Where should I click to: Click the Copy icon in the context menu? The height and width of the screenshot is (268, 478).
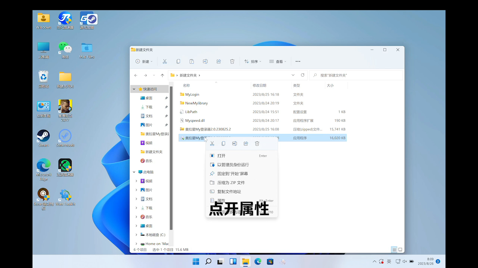coord(223,144)
